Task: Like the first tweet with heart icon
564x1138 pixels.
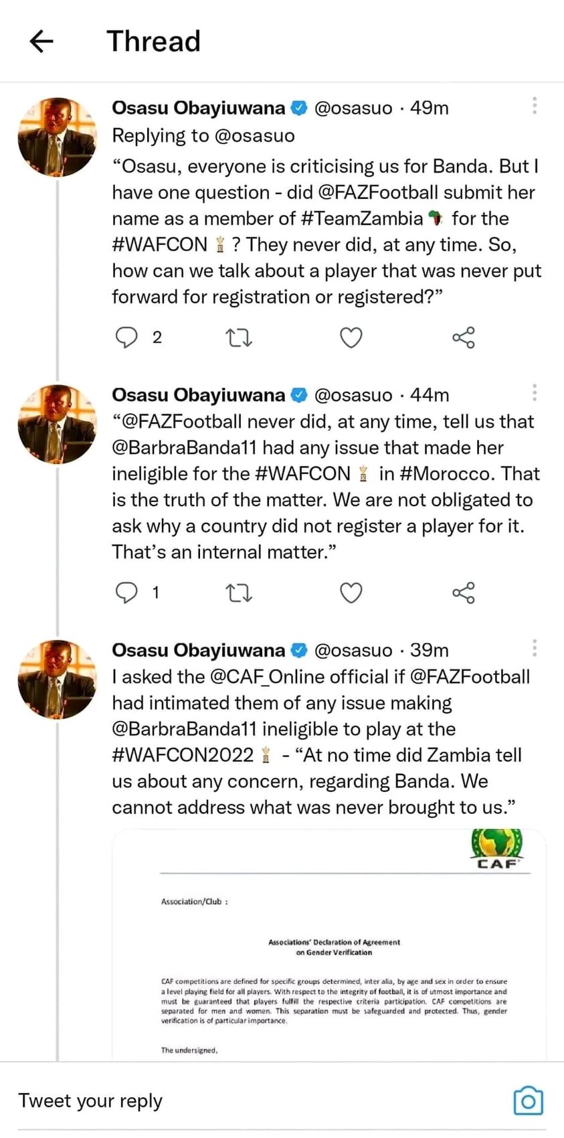Action: point(351,337)
